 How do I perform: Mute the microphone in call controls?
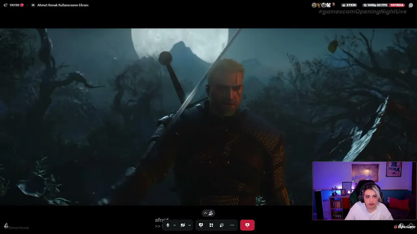click(x=168, y=225)
